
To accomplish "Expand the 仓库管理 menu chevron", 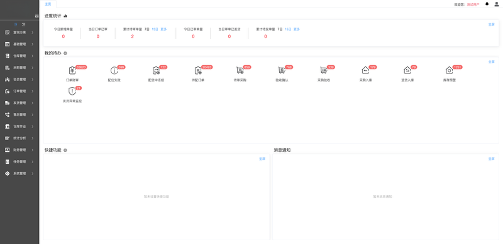I will 33,56.
